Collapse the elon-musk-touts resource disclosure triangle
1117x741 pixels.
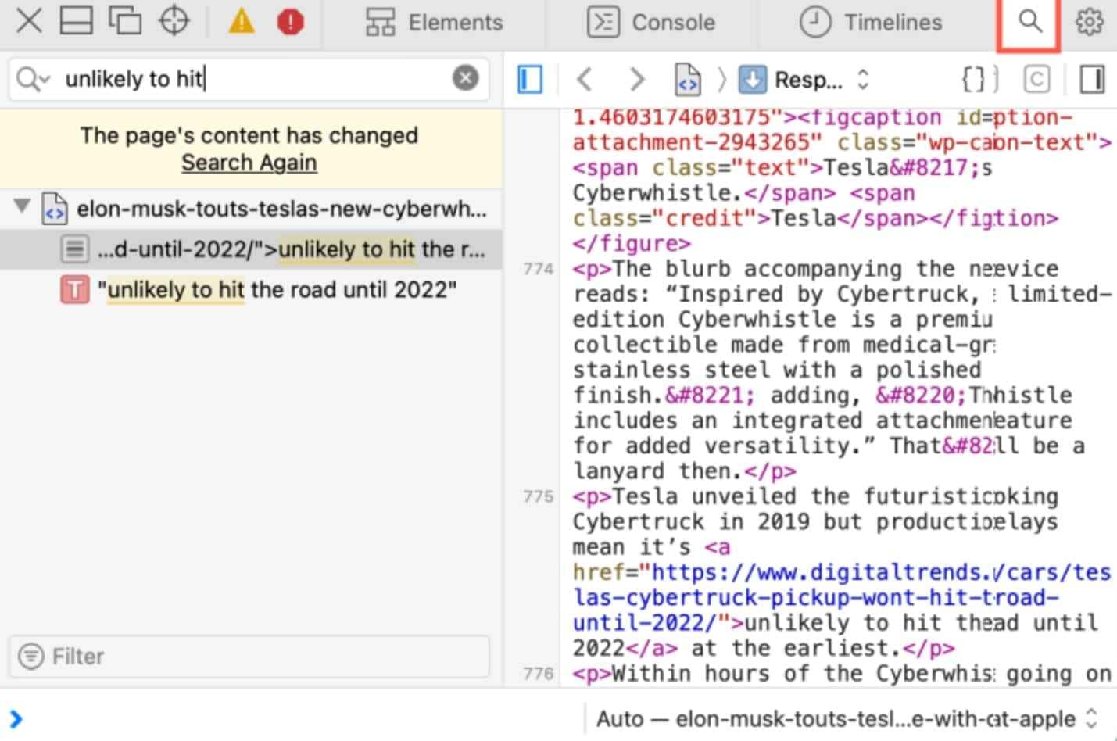(22, 207)
